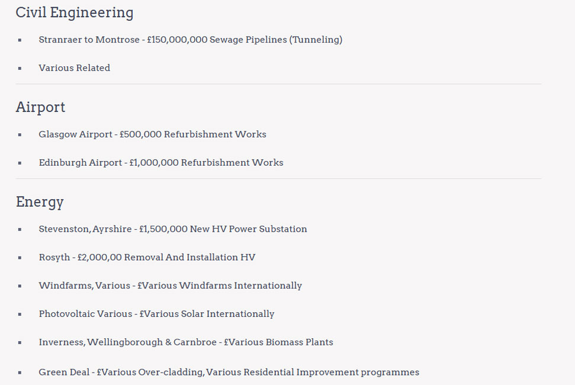
Task: Select the Windfarms Internationally list entry
Action: click(x=170, y=285)
